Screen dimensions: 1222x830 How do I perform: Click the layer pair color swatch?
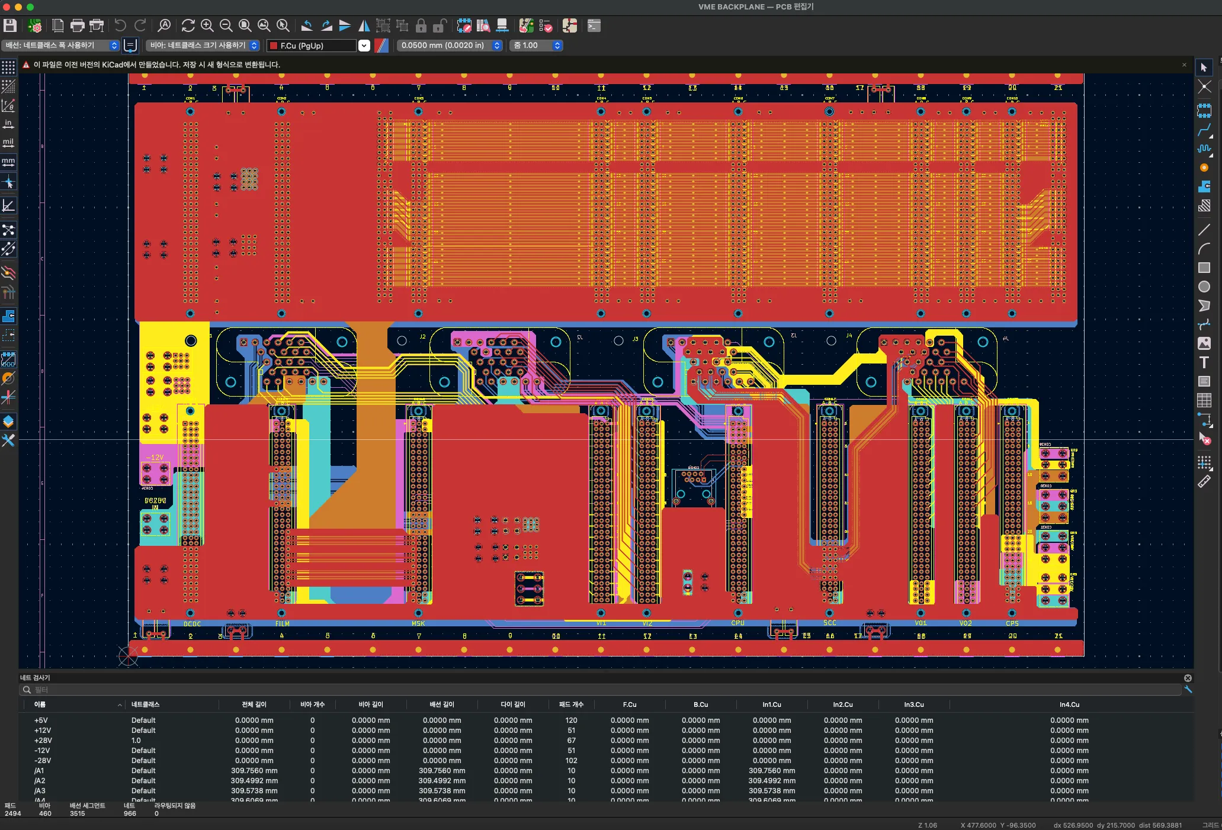381,46
